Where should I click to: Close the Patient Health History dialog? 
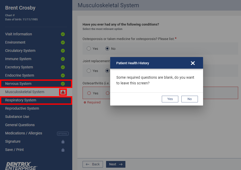tap(193, 63)
